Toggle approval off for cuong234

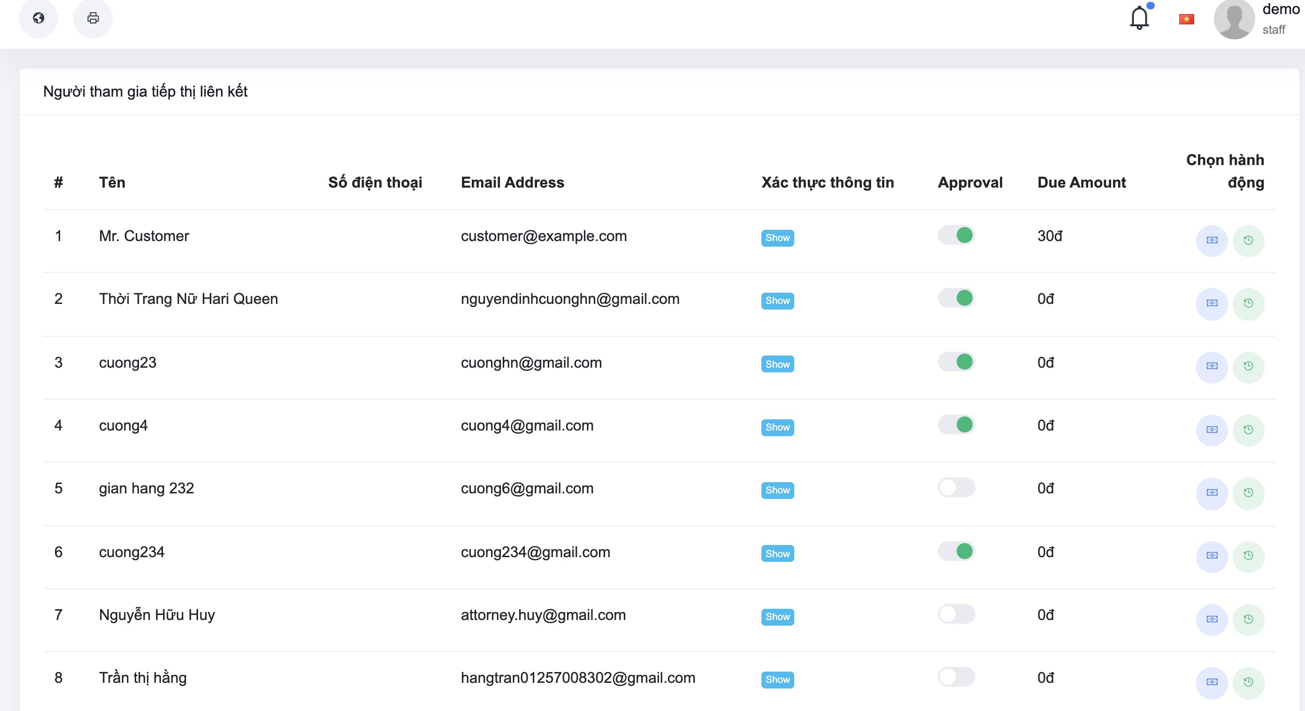(956, 552)
